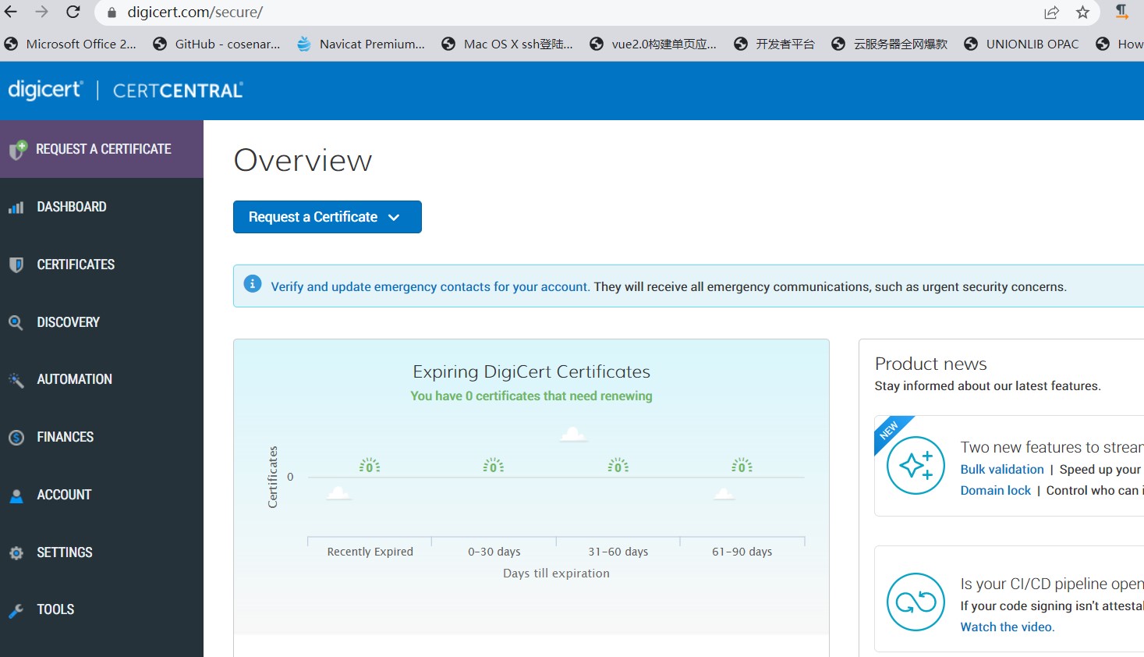The image size is (1144, 657).
Task: Open the Bulk validation link
Action: 1001,469
